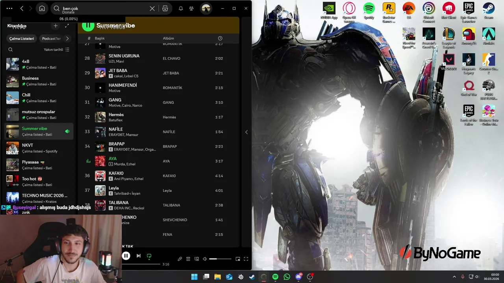Open the Too hot playlist
This screenshot has width=504, height=283.
pyautogui.click(x=38, y=182)
